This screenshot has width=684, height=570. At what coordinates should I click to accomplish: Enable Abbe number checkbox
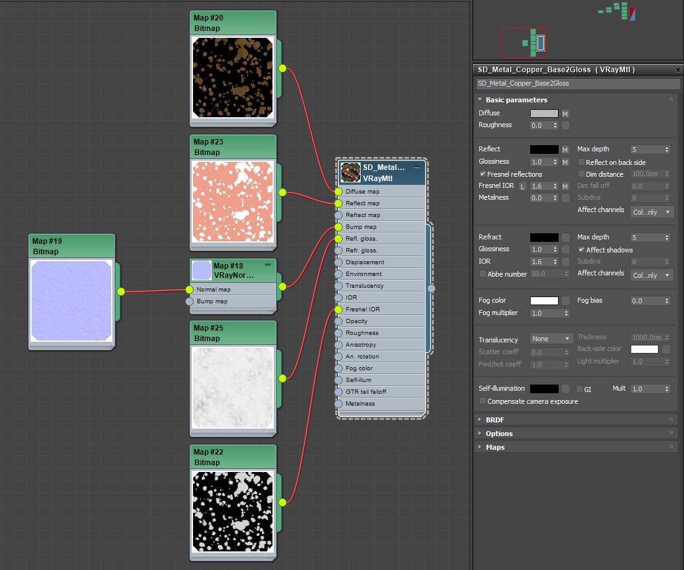click(482, 274)
